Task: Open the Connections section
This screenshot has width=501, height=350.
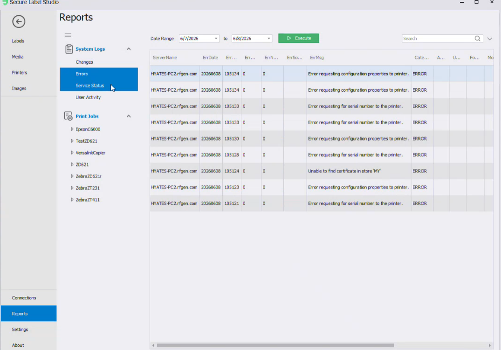Action: 24,298
